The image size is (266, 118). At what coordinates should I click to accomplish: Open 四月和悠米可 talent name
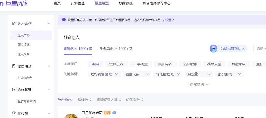[x=92, y=113]
